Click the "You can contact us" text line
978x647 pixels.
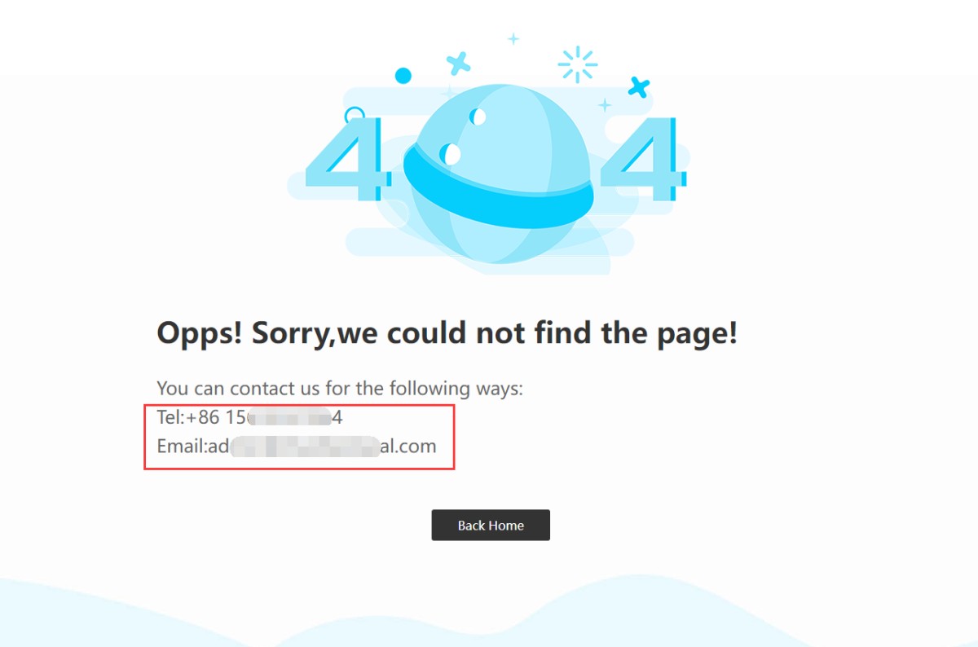(x=340, y=389)
